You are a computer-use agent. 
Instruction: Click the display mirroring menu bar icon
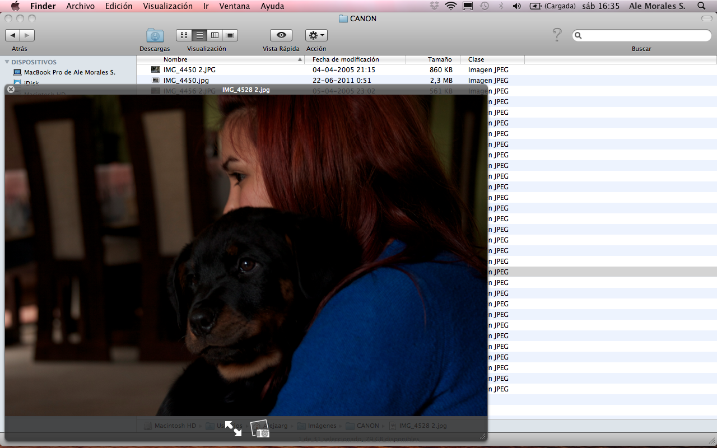pyautogui.click(x=468, y=6)
